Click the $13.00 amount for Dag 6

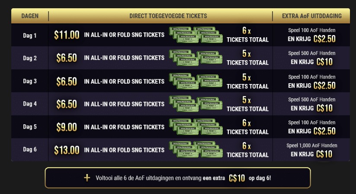point(67,150)
